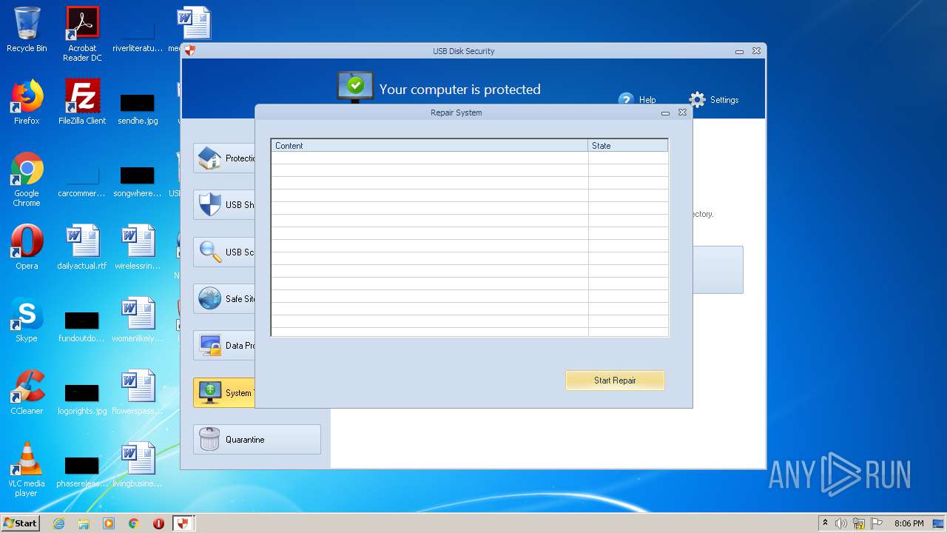This screenshot has height=533, width=947.
Task: Select flowerspass... Word document icon
Action: (138, 393)
